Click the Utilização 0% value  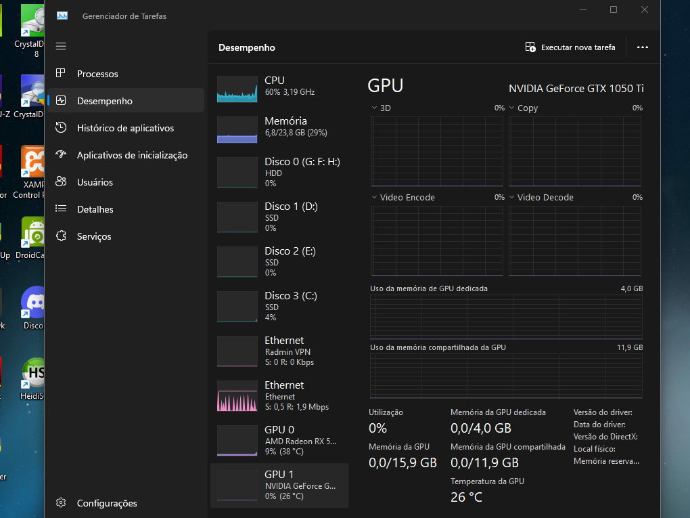point(377,428)
